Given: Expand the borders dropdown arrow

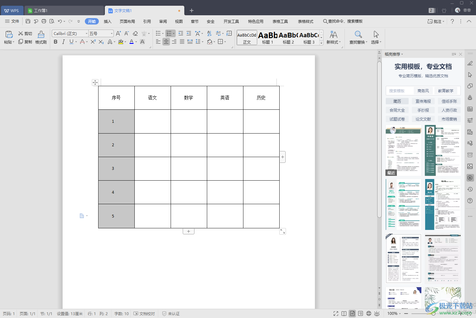Looking at the screenshot, I should [225, 42].
